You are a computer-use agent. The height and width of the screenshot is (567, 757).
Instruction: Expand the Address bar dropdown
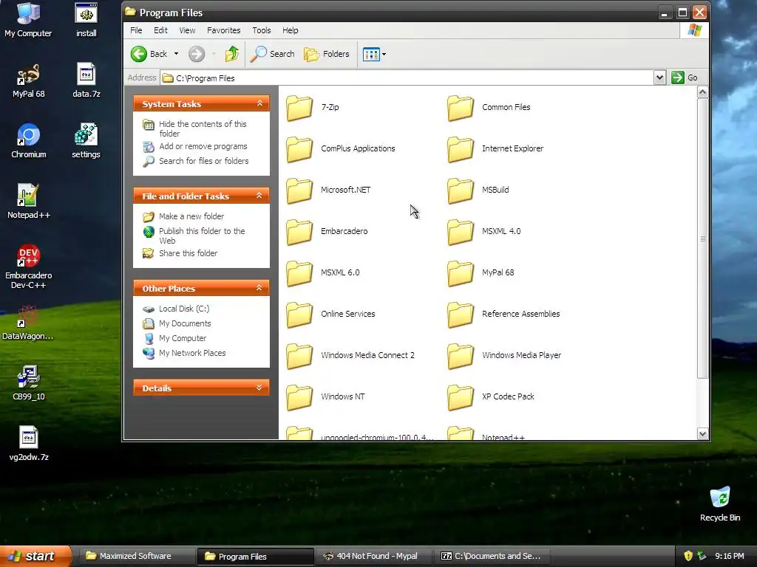coord(659,78)
